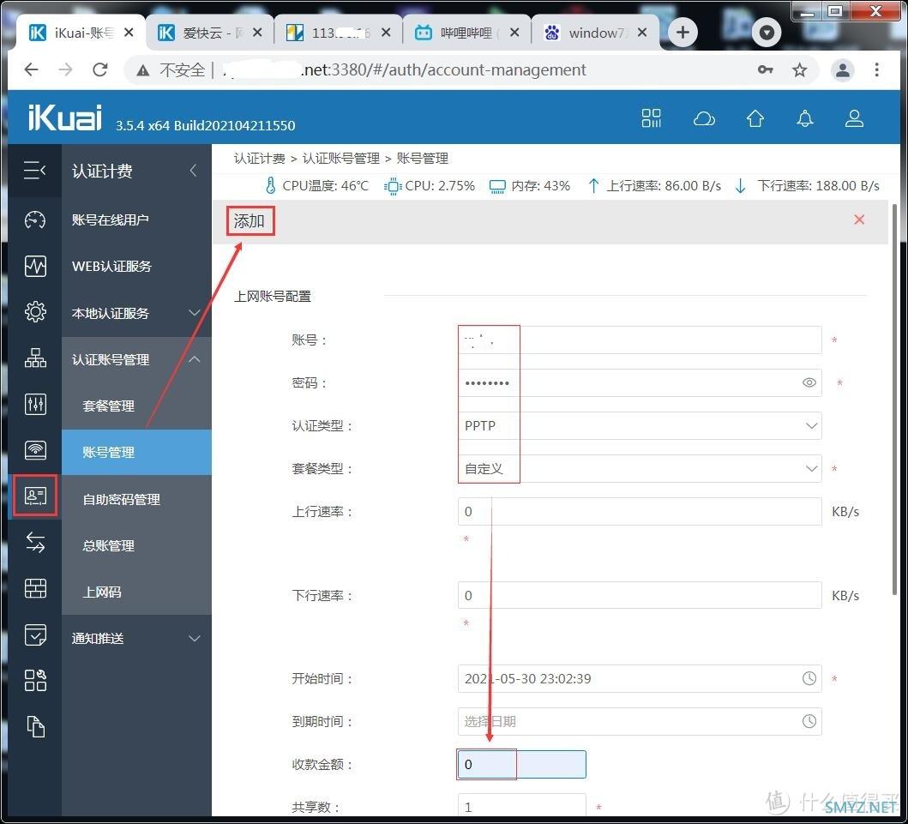Image resolution: width=908 pixels, height=824 pixels.
Task: Open the application tools grid icon
Action: (35, 681)
